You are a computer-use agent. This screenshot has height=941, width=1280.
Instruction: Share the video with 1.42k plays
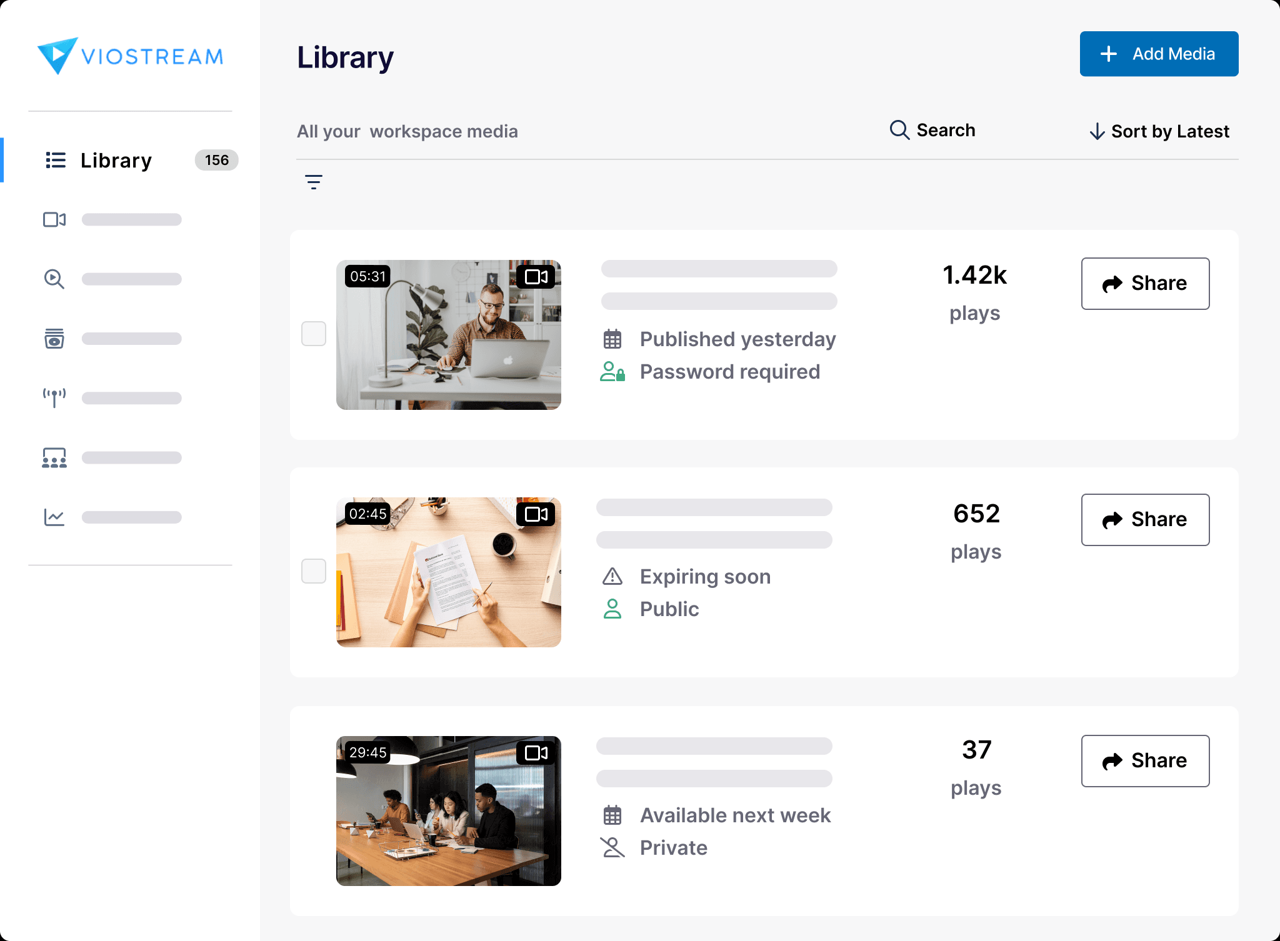coord(1145,284)
